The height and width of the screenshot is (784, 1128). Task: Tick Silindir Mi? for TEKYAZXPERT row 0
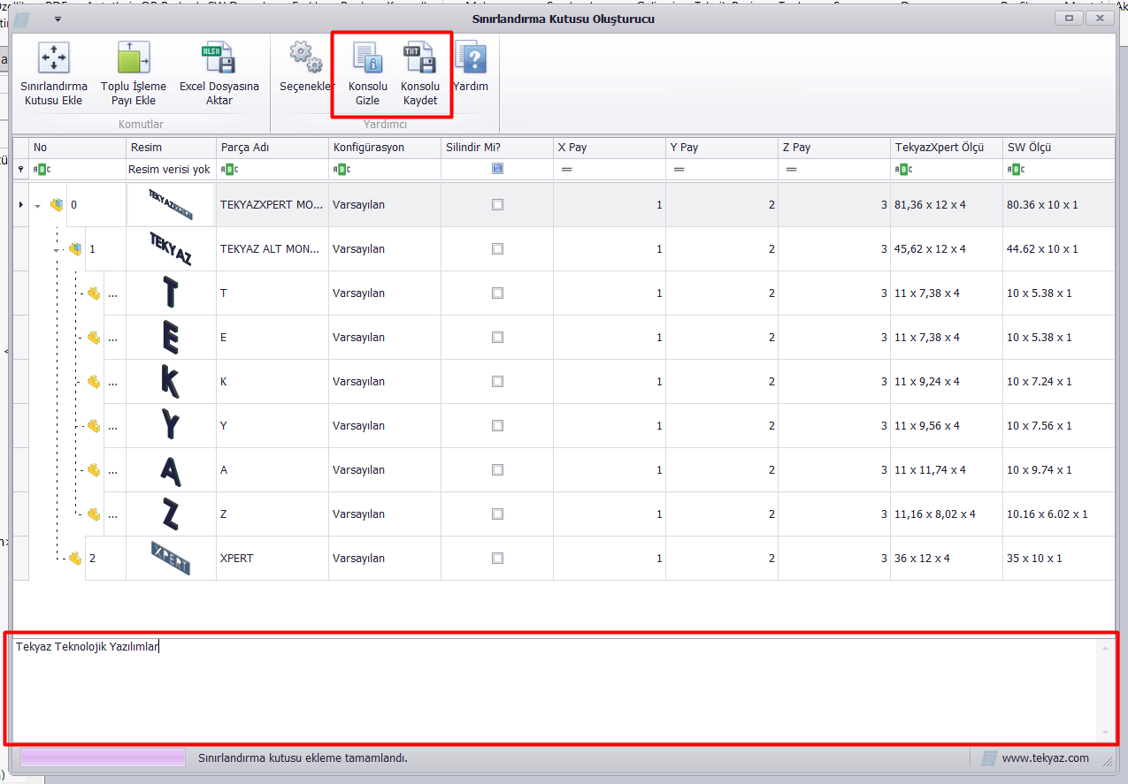point(497,205)
